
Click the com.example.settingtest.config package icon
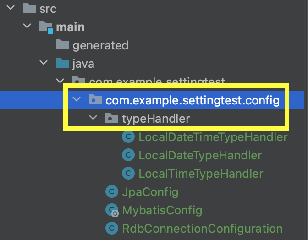click(x=95, y=99)
